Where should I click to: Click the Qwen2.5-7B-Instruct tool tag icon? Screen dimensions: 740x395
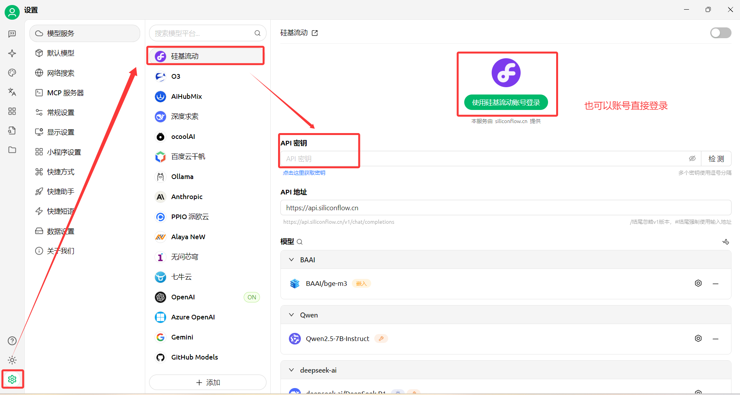[x=381, y=339]
